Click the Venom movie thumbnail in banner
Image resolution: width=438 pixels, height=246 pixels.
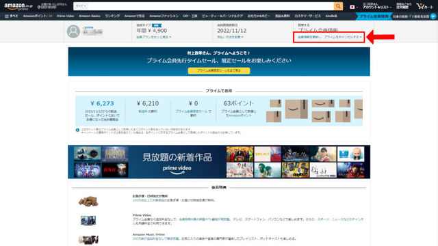coord(295,154)
